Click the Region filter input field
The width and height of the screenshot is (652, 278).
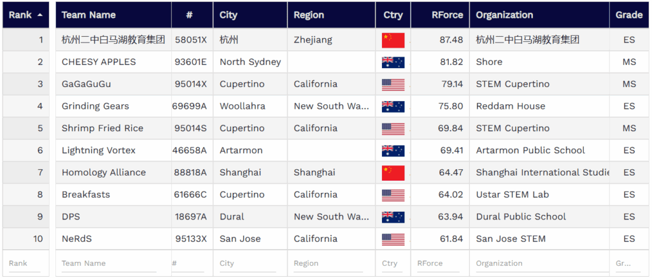pos(330,263)
